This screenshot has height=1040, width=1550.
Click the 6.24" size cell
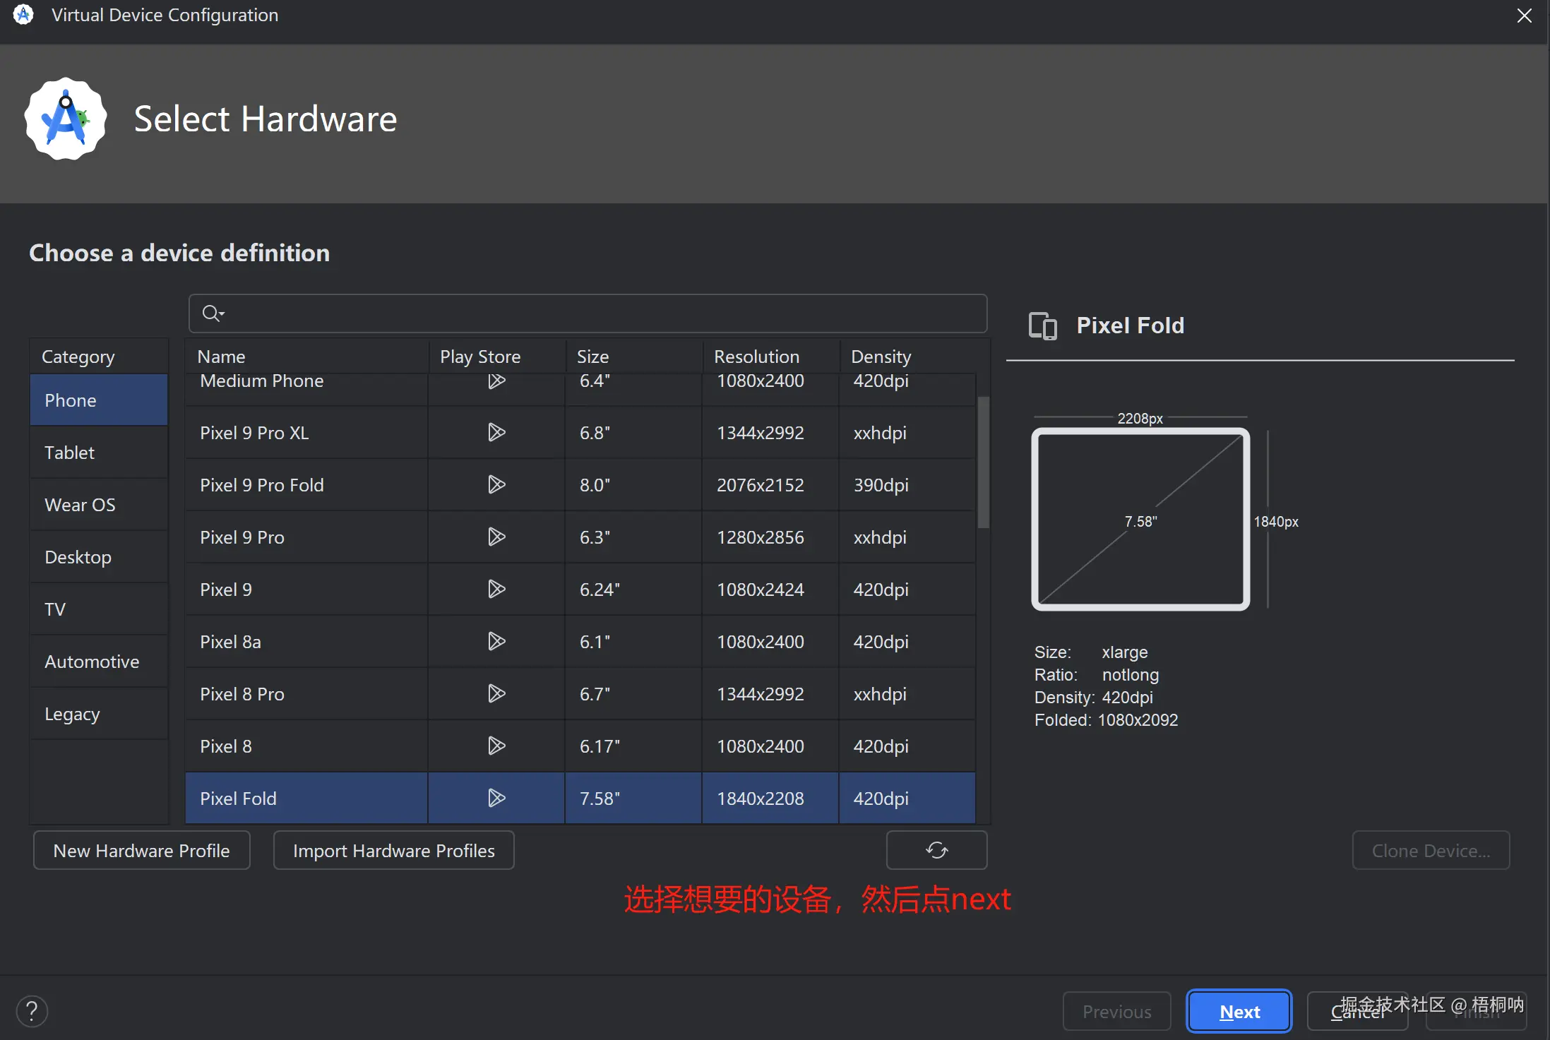pos(633,590)
